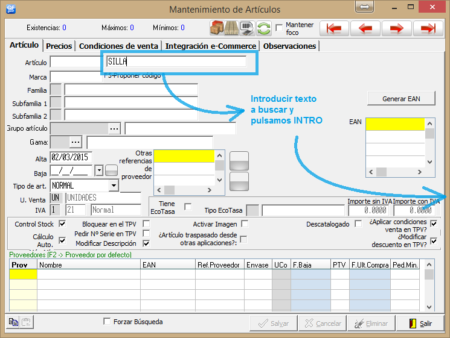Click the Salvar button

click(274, 324)
